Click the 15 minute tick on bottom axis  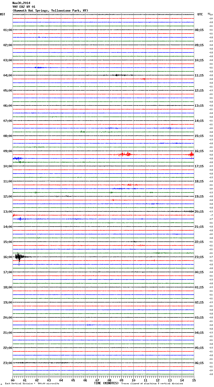tap(194, 380)
